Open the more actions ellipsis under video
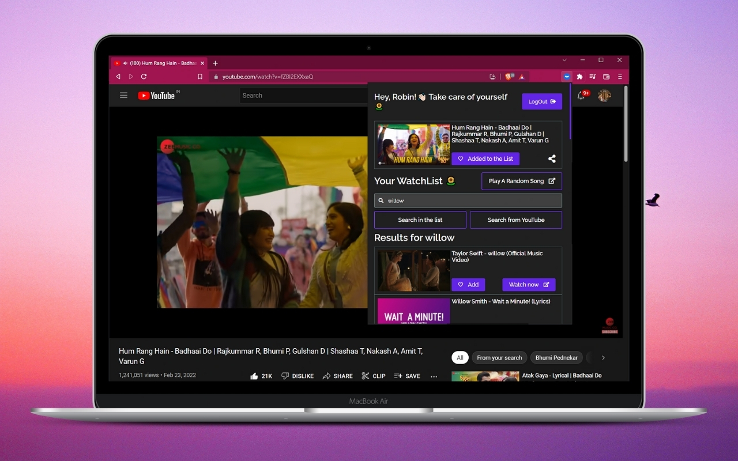The image size is (738, 461). pyautogui.click(x=434, y=376)
